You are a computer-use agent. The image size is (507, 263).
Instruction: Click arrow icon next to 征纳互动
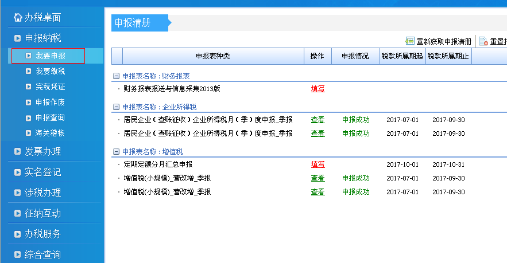click(18, 214)
